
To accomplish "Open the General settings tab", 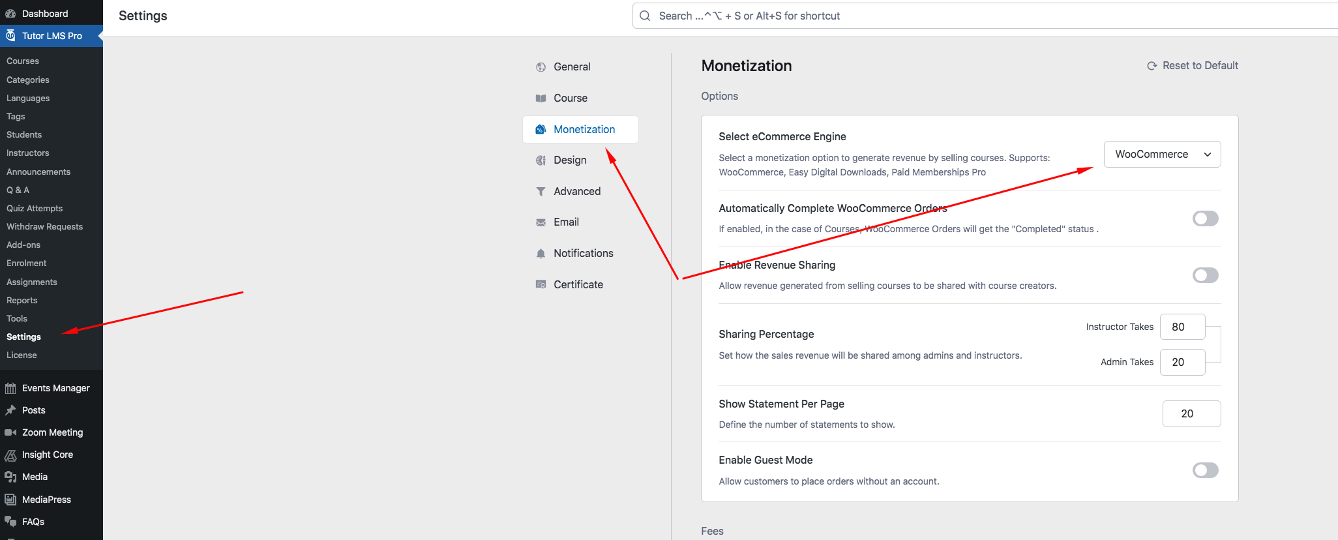I will point(580,67).
